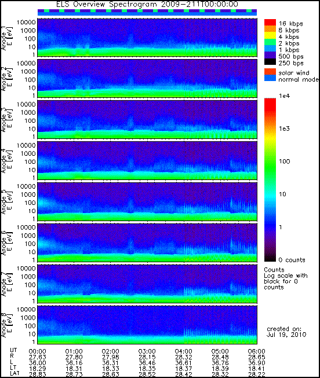Select the normal mode blue swatch
Viewport: 320px width, 378px height.
(270, 78)
